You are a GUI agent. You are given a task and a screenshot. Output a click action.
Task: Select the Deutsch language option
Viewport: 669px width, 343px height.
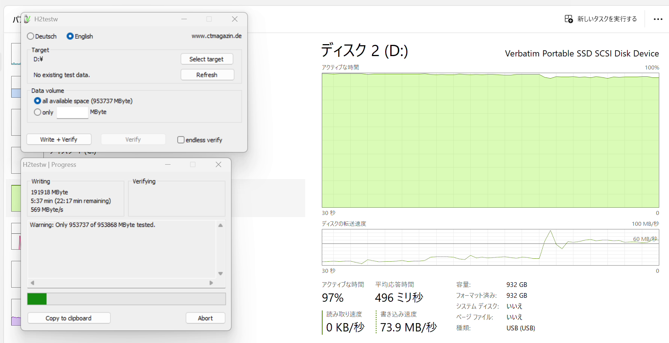31,37
